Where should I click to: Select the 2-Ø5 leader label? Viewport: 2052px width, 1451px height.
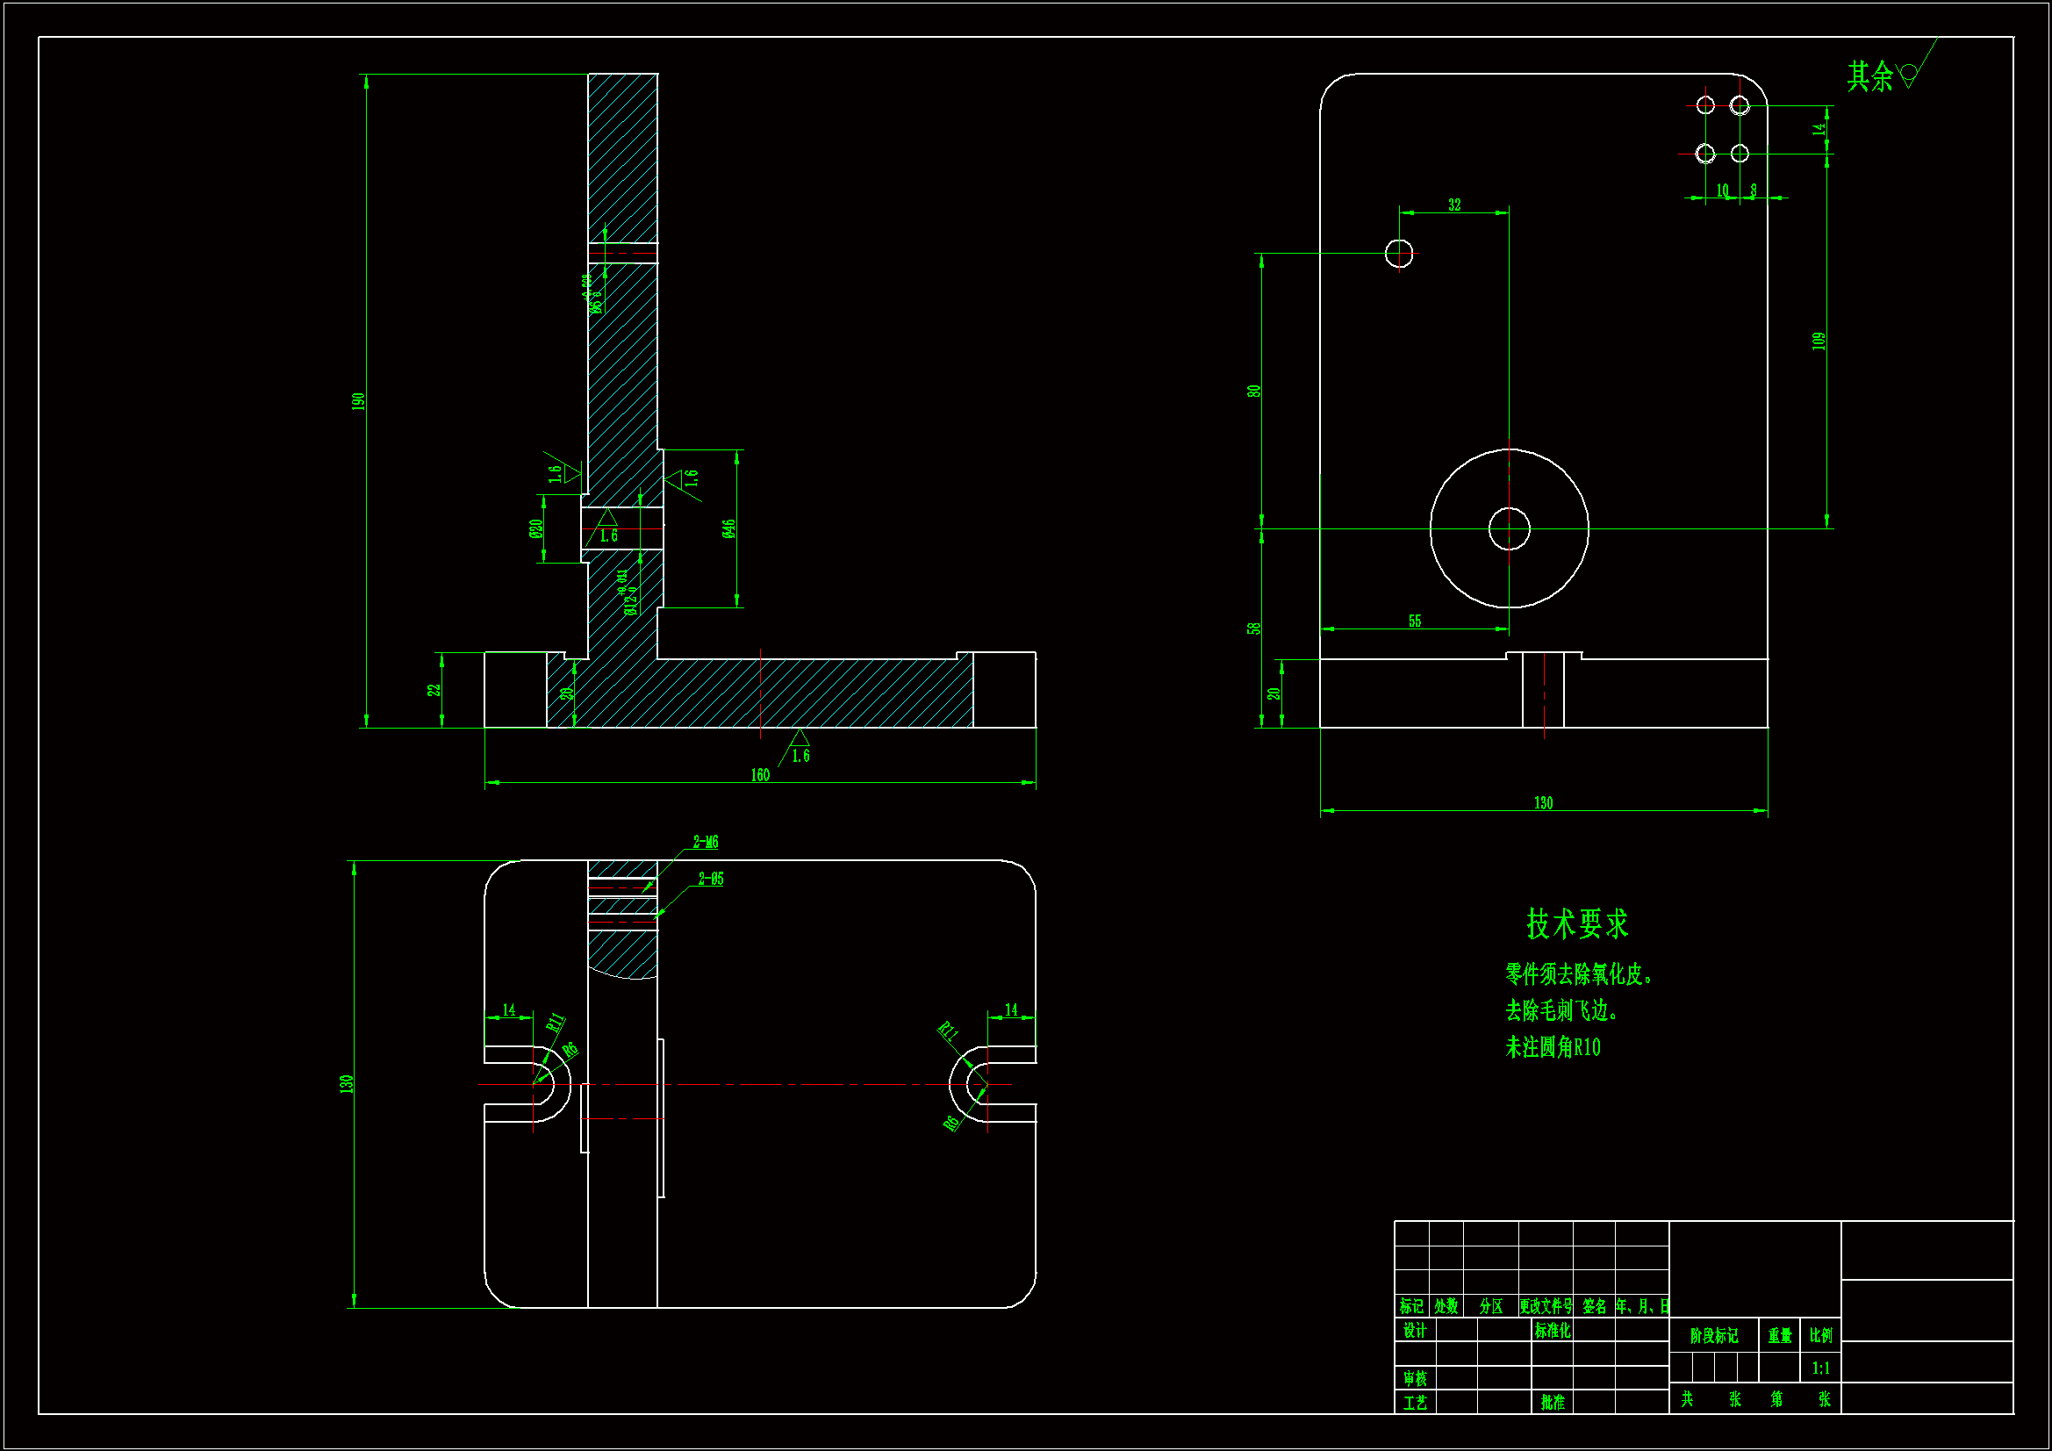(x=711, y=879)
